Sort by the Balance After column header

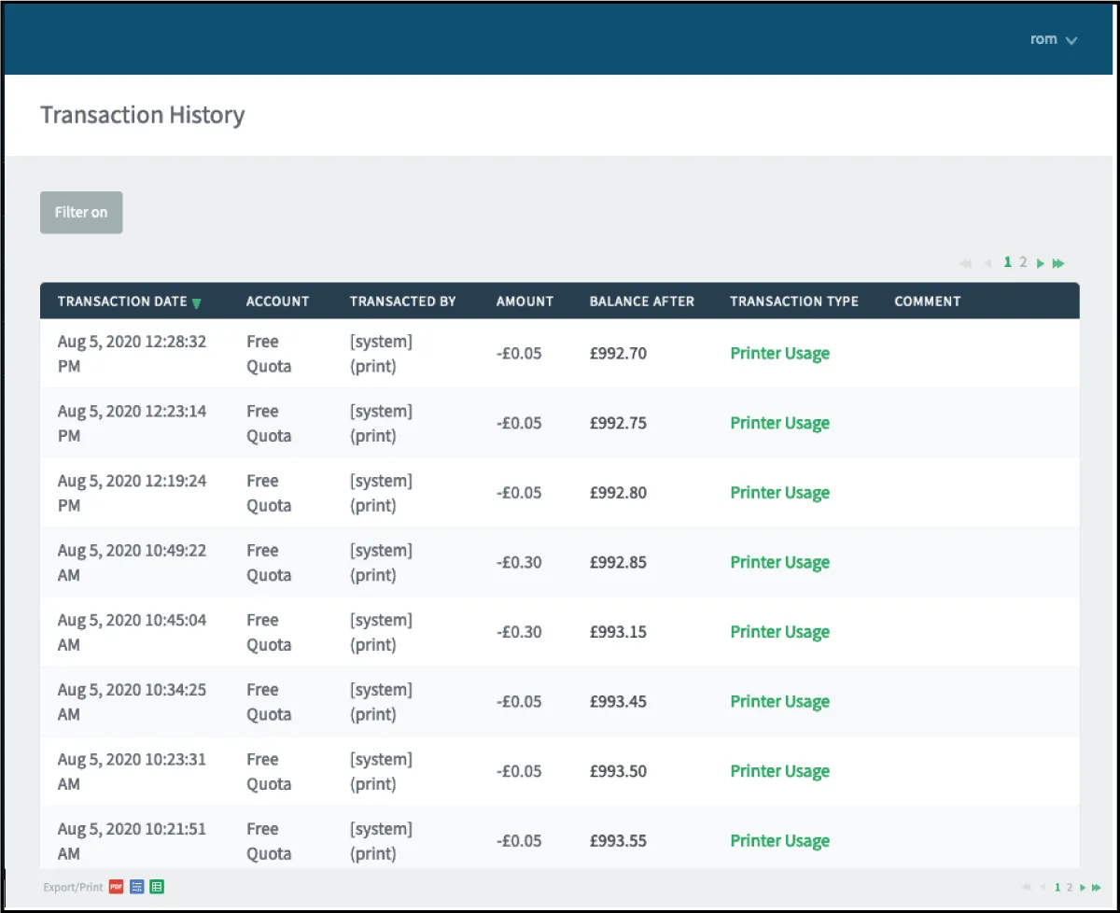(x=641, y=302)
